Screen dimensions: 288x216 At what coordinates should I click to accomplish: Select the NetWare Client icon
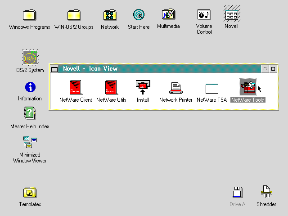pos(76,87)
